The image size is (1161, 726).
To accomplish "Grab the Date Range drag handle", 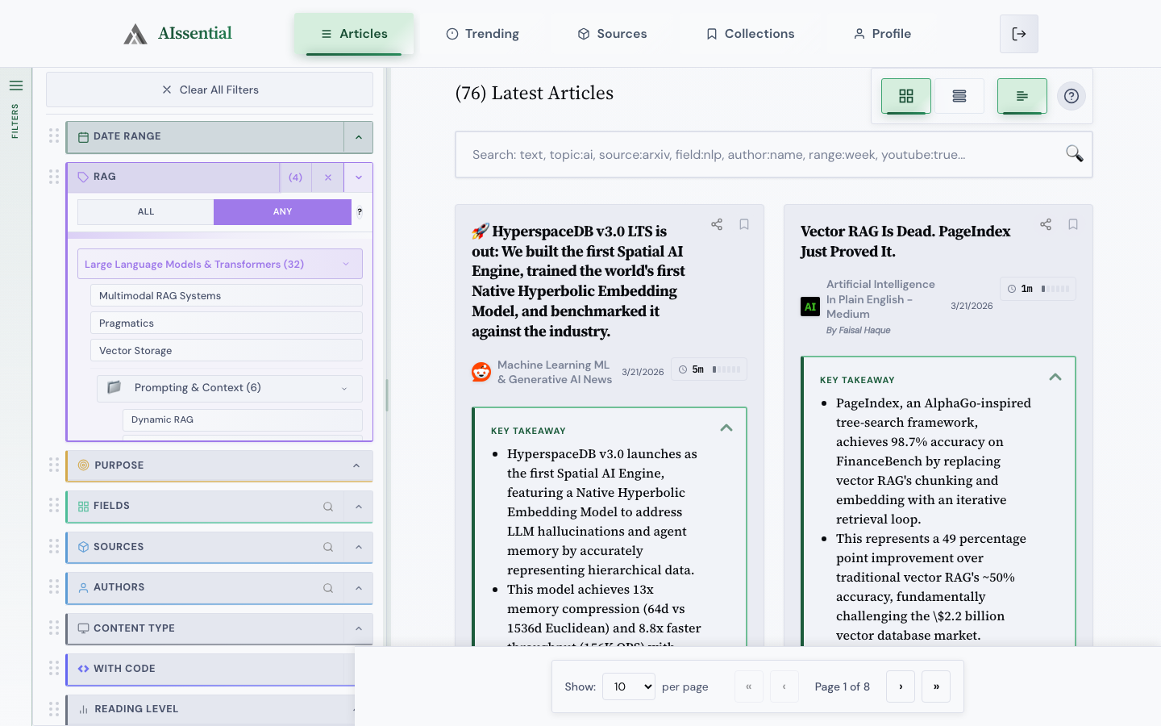I will pyautogui.click(x=54, y=136).
